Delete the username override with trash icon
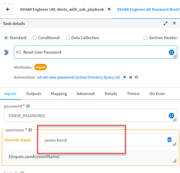Viewport: 180px width, 173px height. click(169, 140)
